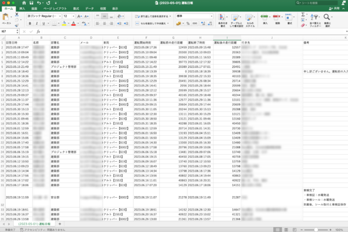Redo the last action
The width and height of the screenshot is (348, 232).
(x=48, y=3)
